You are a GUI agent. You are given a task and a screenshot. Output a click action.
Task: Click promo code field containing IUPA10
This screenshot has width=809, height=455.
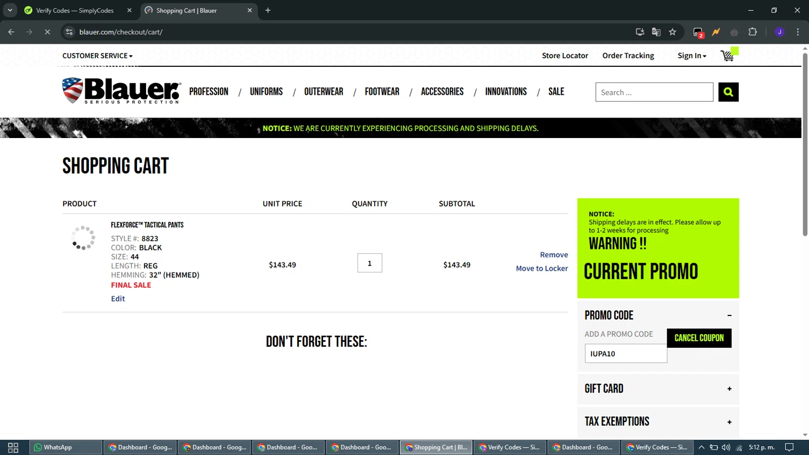coord(626,354)
